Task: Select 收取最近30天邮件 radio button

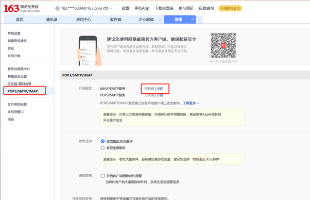Action: coord(102,141)
